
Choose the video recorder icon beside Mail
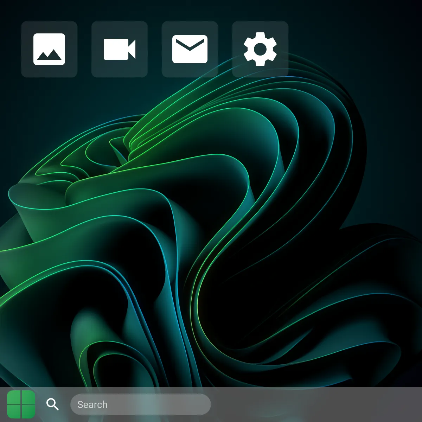120,49
